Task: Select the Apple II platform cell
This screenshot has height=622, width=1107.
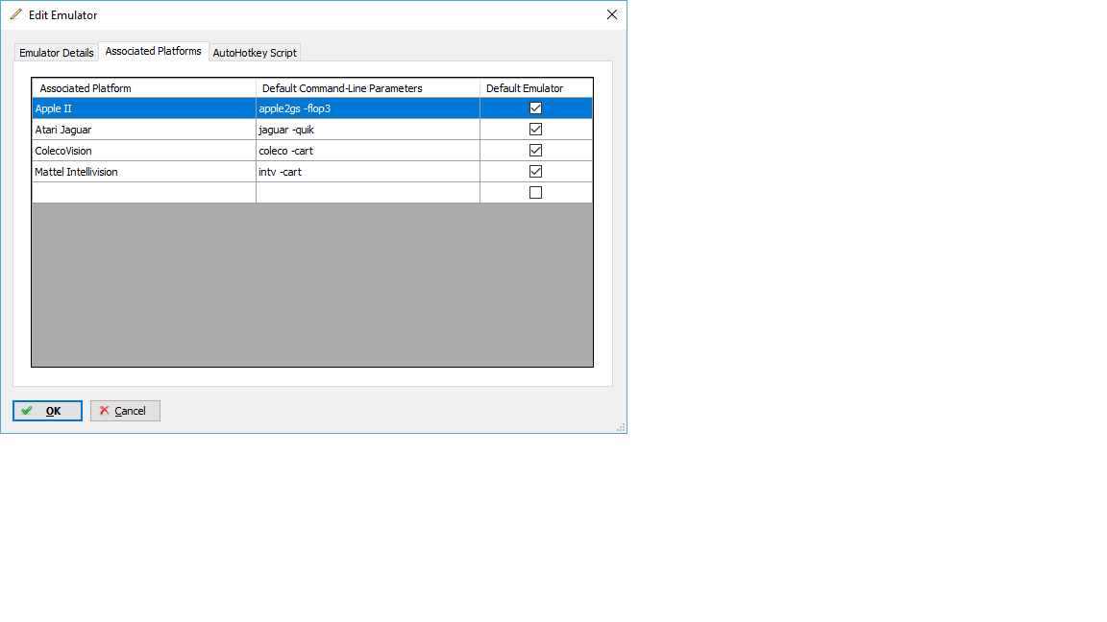Action: pos(144,108)
